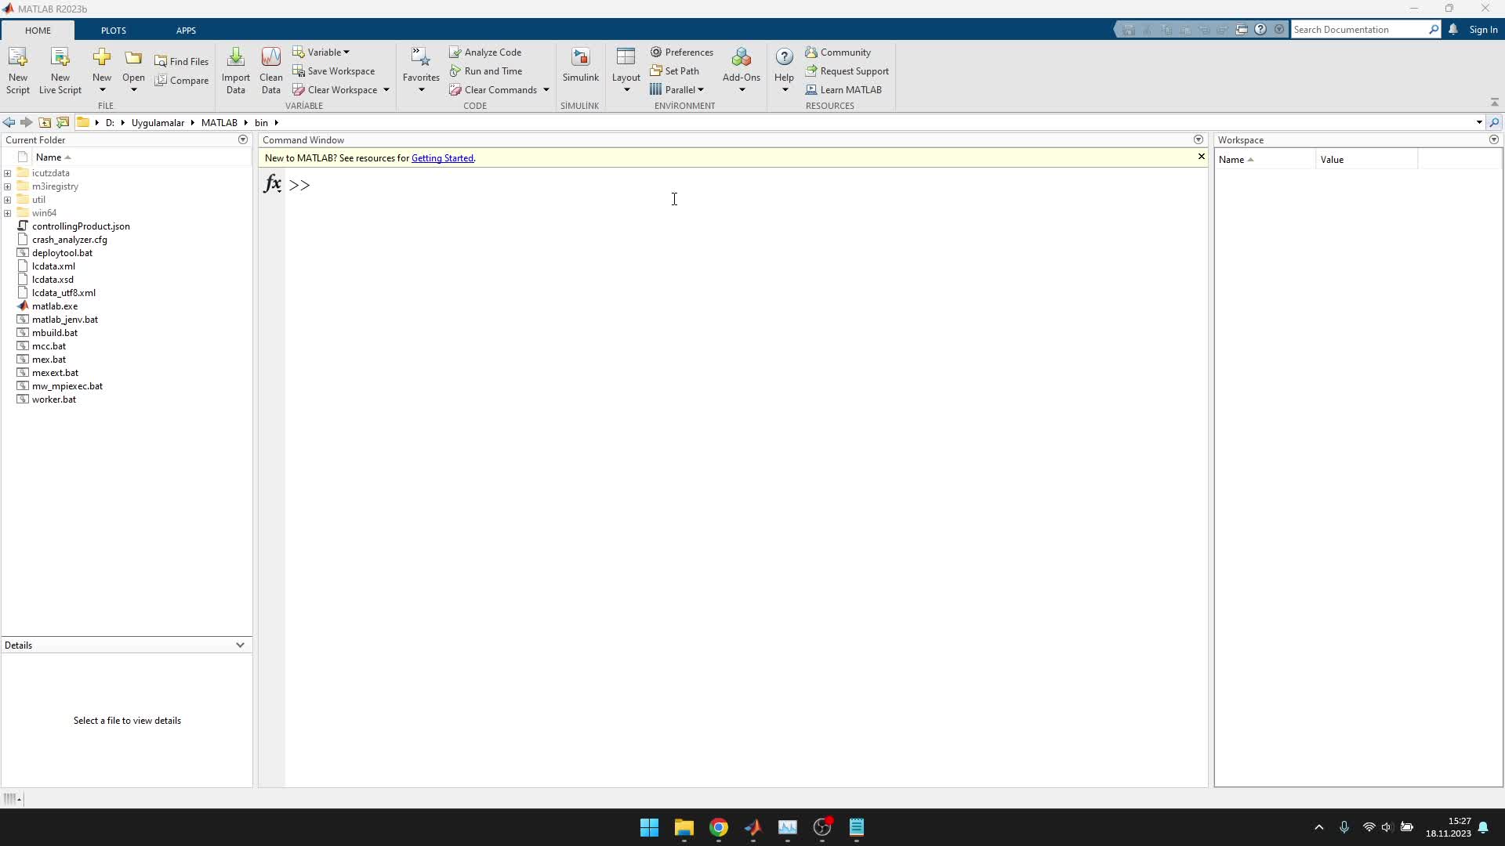Click Run and Time
Viewport: 1505px width, 846px height.
(486, 70)
